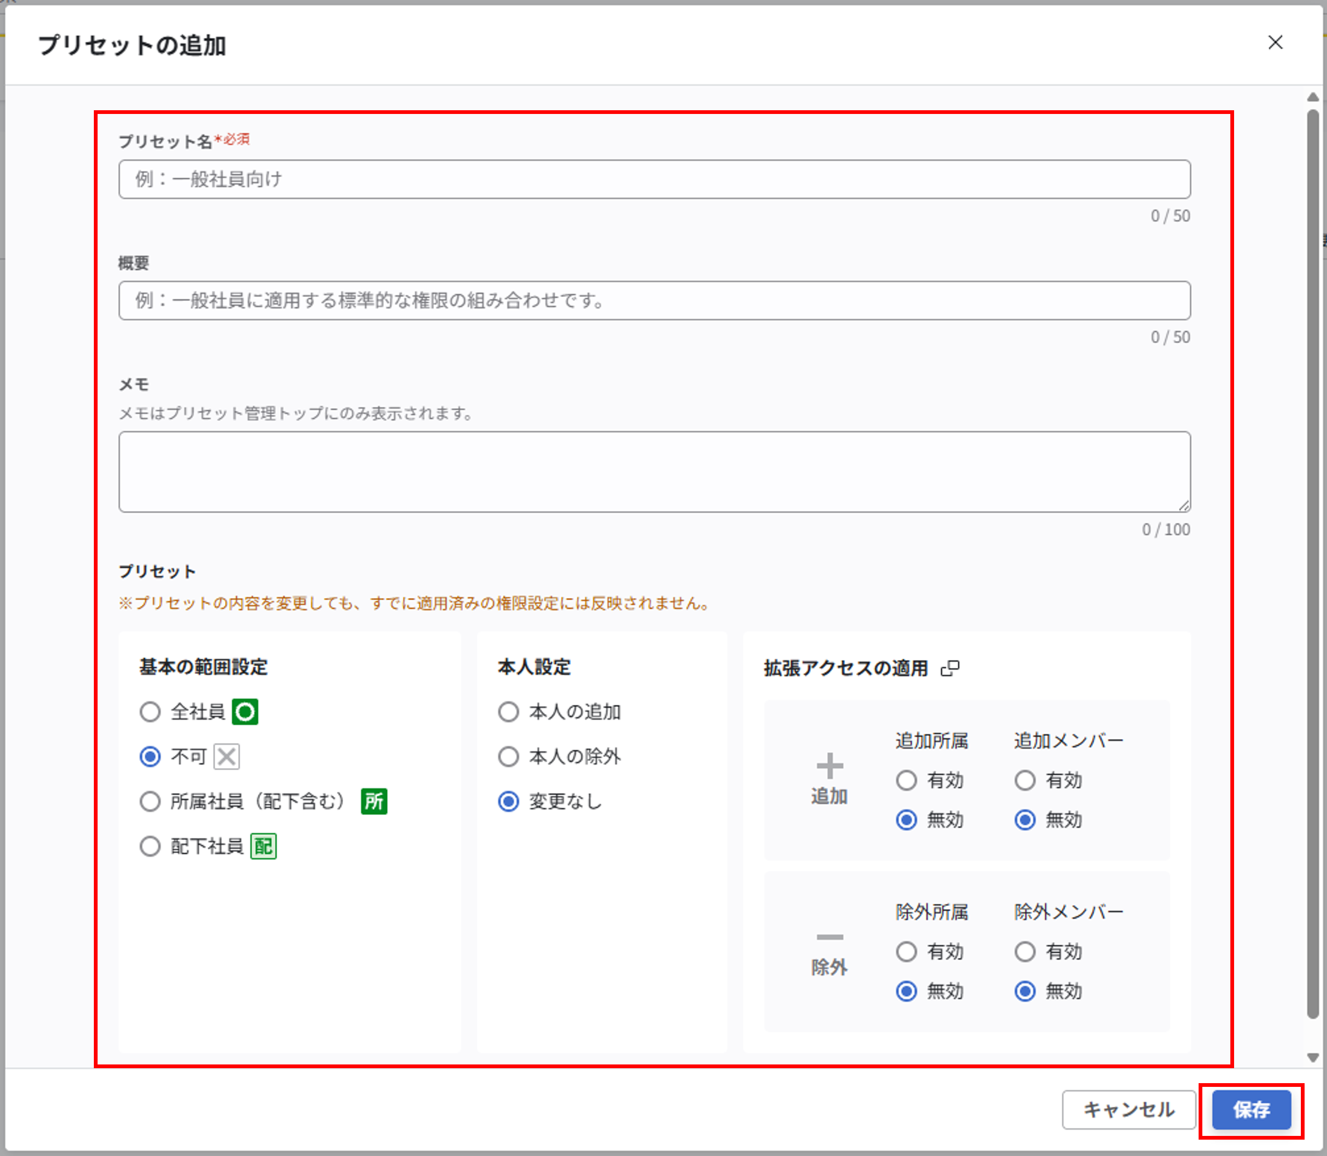Click the scrollbar down arrow

pyautogui.click(x=1313, y=1057)
